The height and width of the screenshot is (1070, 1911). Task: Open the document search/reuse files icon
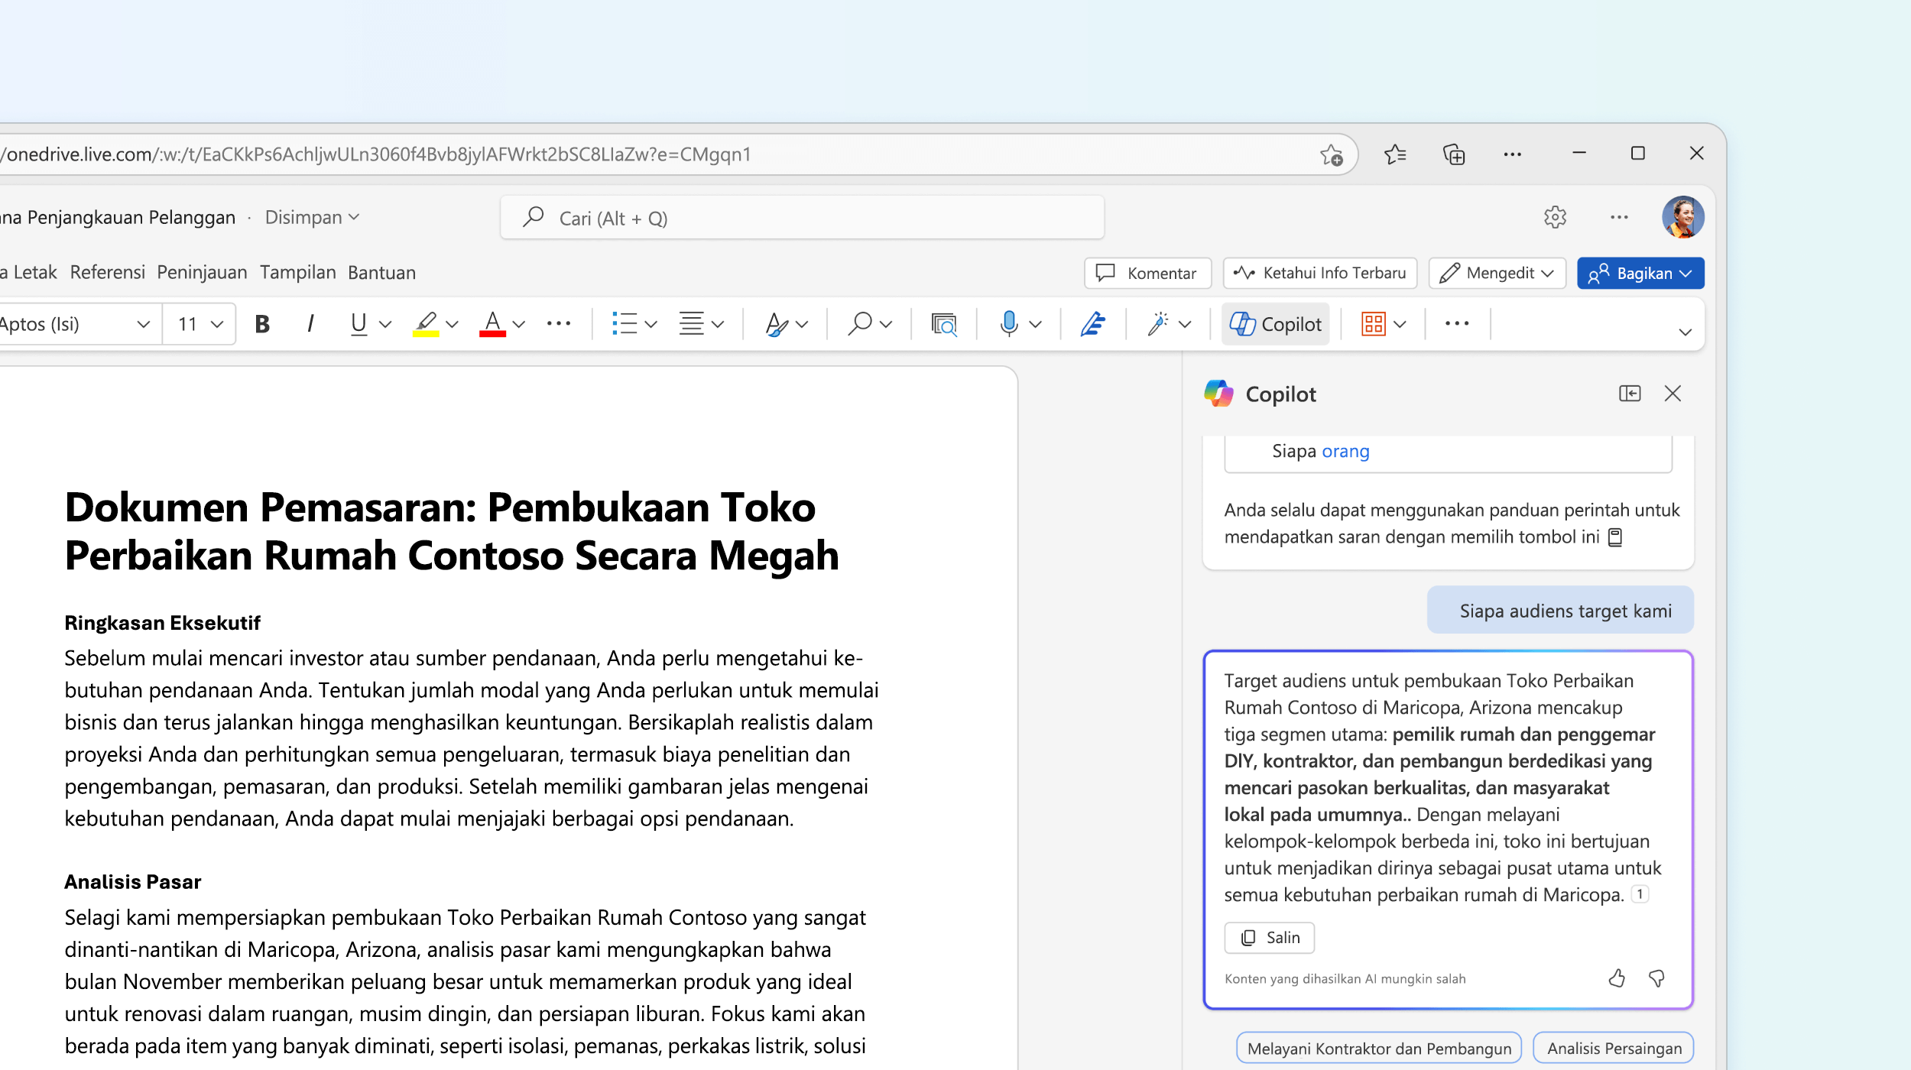[944, 324]
